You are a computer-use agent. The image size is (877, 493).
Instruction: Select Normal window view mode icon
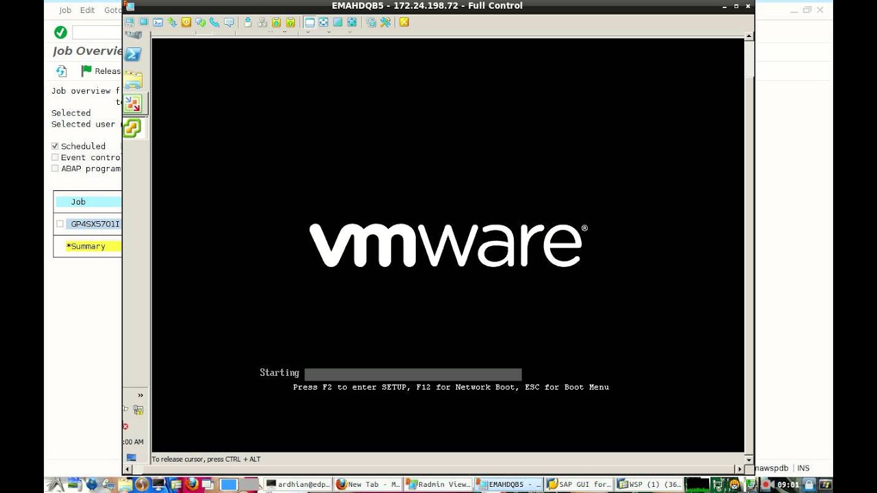310,22
